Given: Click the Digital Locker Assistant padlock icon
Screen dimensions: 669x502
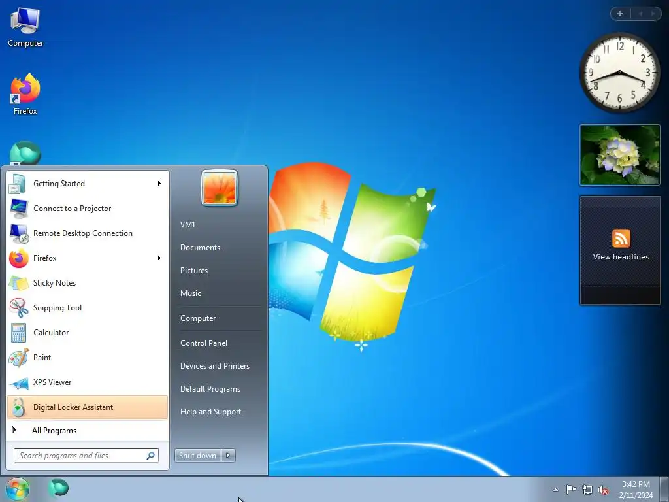Looking at the screenshot, I should (x=18, y=407).
